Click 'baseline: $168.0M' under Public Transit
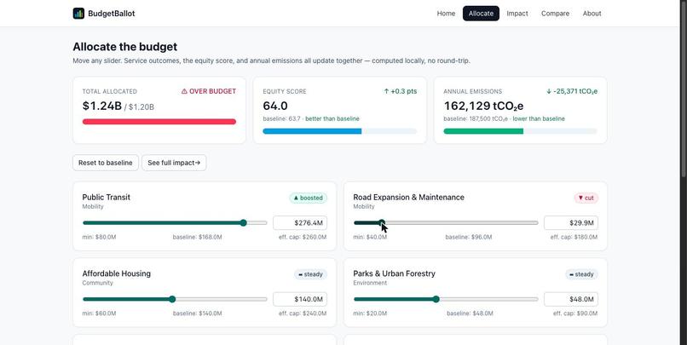This screenshot has height=345, width=687. (x=197, y=238)
